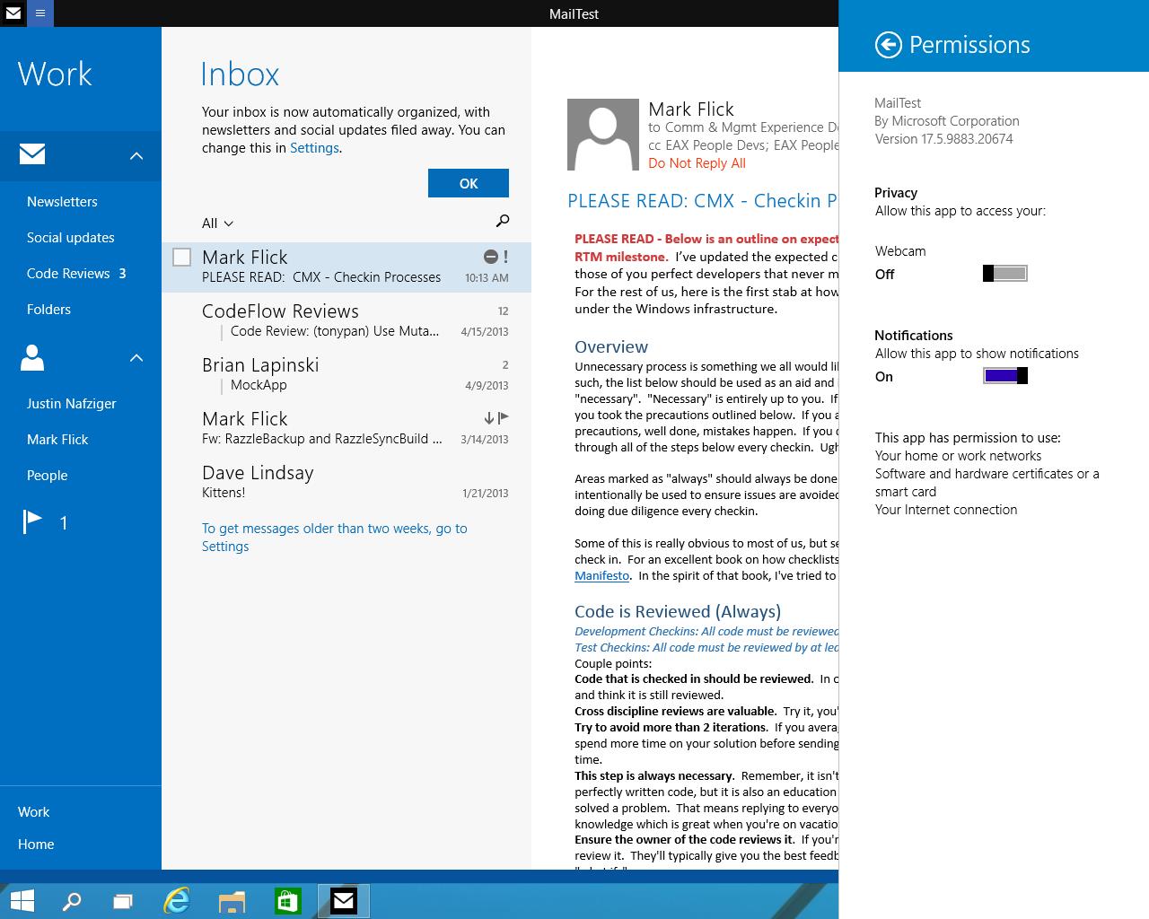The image size is (1149, 919).
Task: Launch Internet Explorer from taskbar
Action: pos(177,900)
